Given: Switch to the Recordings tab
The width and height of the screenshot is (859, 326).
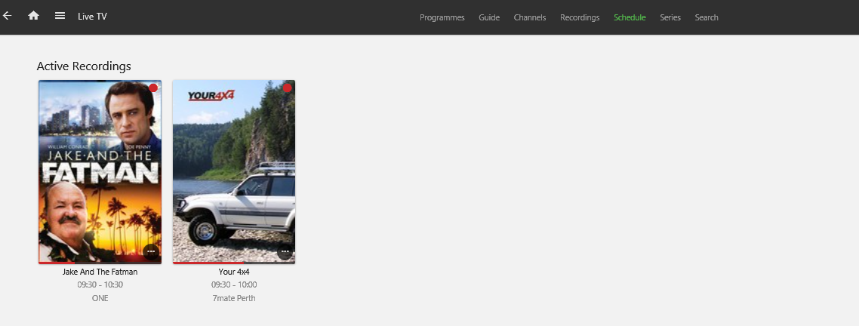Looking at the screenshot, I should click(580, 17).
